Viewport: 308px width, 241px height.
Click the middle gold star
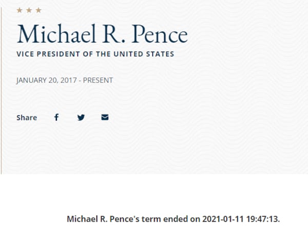tap(29, 10)
